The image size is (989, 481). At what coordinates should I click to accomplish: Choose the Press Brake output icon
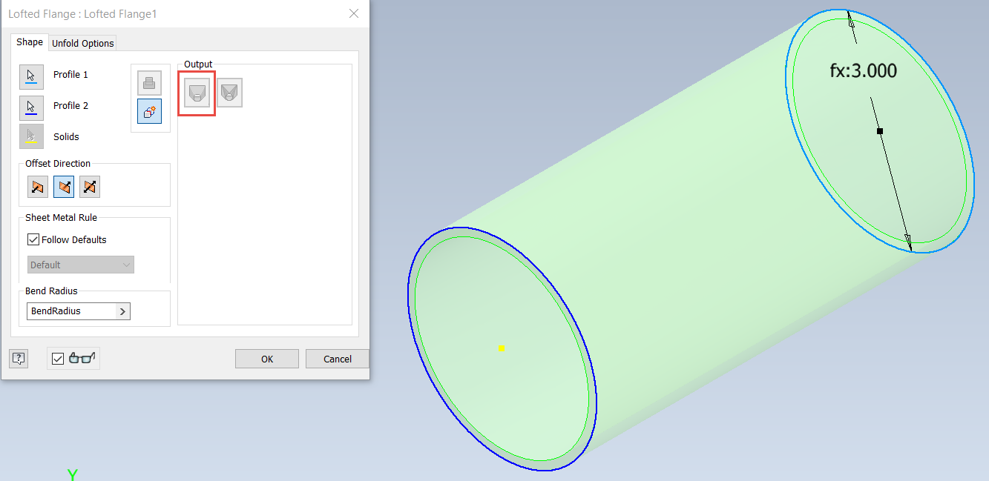pos(229,92)
